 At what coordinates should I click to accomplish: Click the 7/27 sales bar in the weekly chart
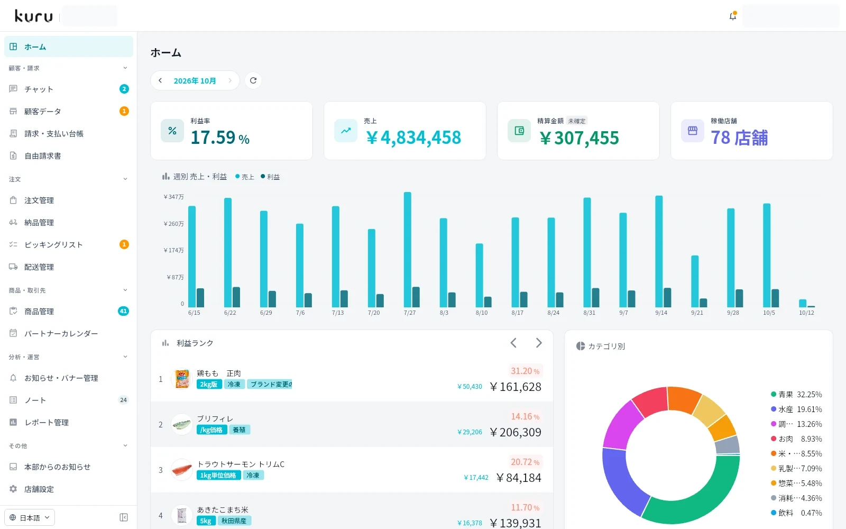[408, 250]
